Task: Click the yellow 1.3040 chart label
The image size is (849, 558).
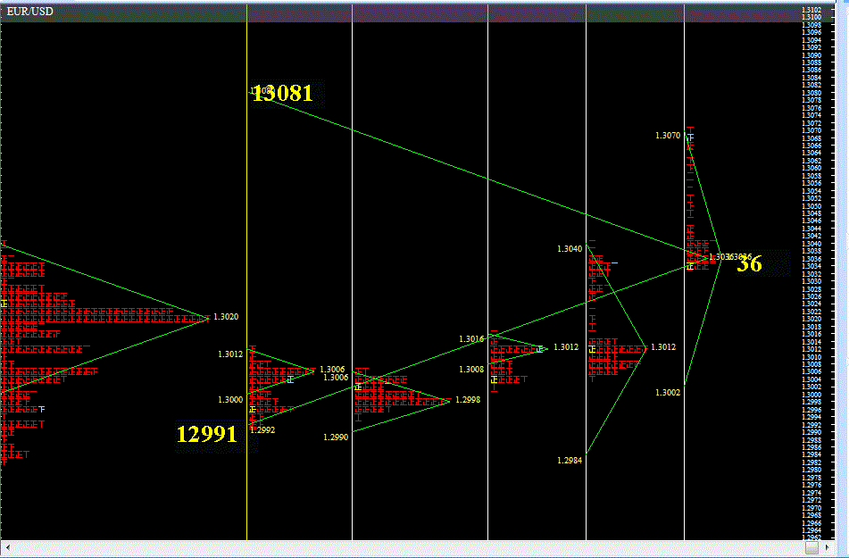Action: [x=570, y=249]
